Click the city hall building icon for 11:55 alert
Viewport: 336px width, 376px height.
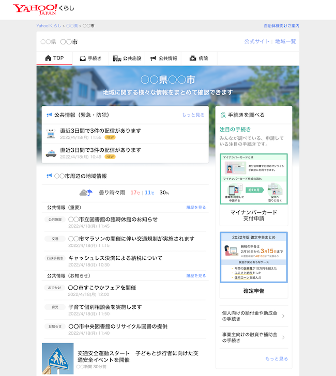coord(51,134)
